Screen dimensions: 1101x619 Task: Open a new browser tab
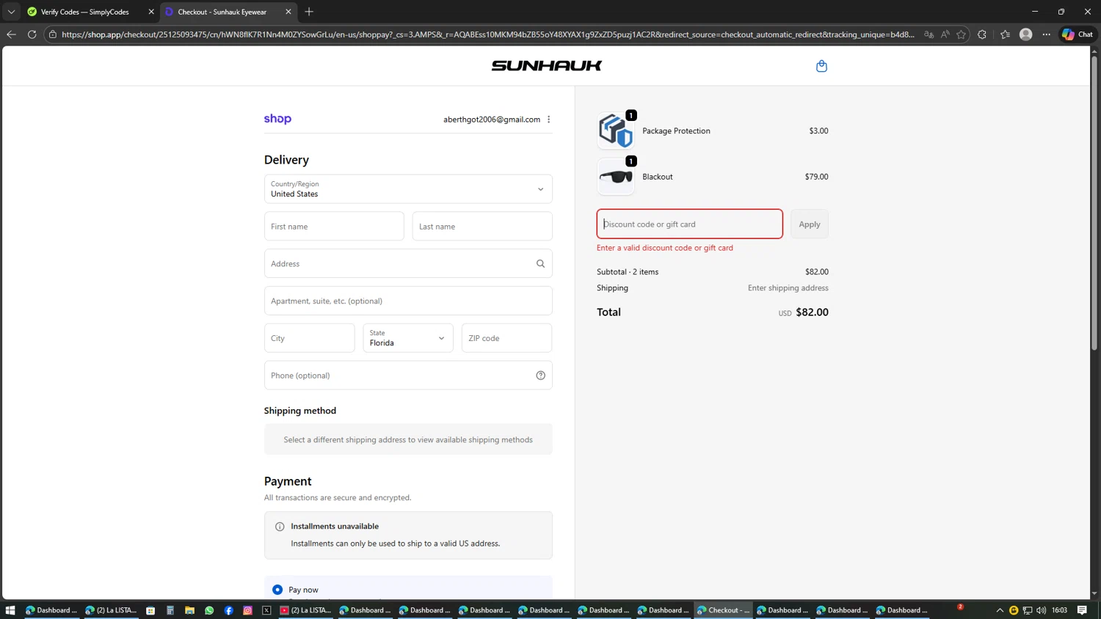point(309,12)
